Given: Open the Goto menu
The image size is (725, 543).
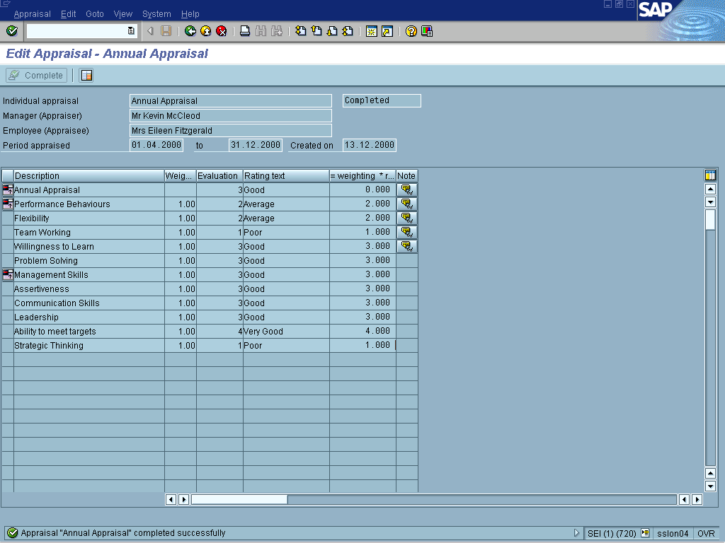Looking at the screenshot, I should pos(95,14).
